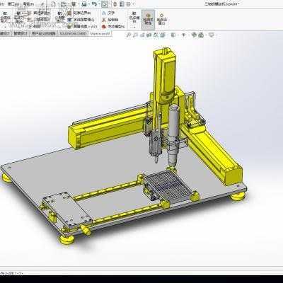Click the 文字 text tool in ribbon
Image resolution: width=283 pixels, height=283 pixels.
(108, 13)
